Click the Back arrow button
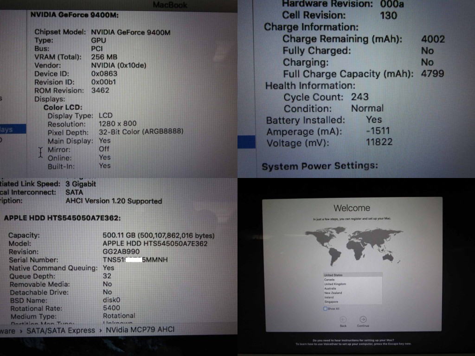The image size is (475, 356). (x=343, y=319)
